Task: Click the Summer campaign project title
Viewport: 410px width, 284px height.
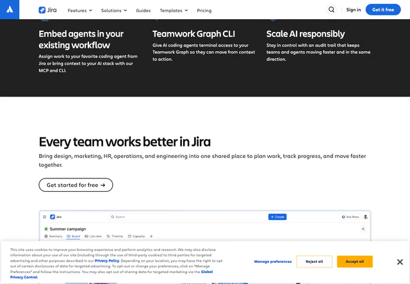Action: tap(68, 229)
